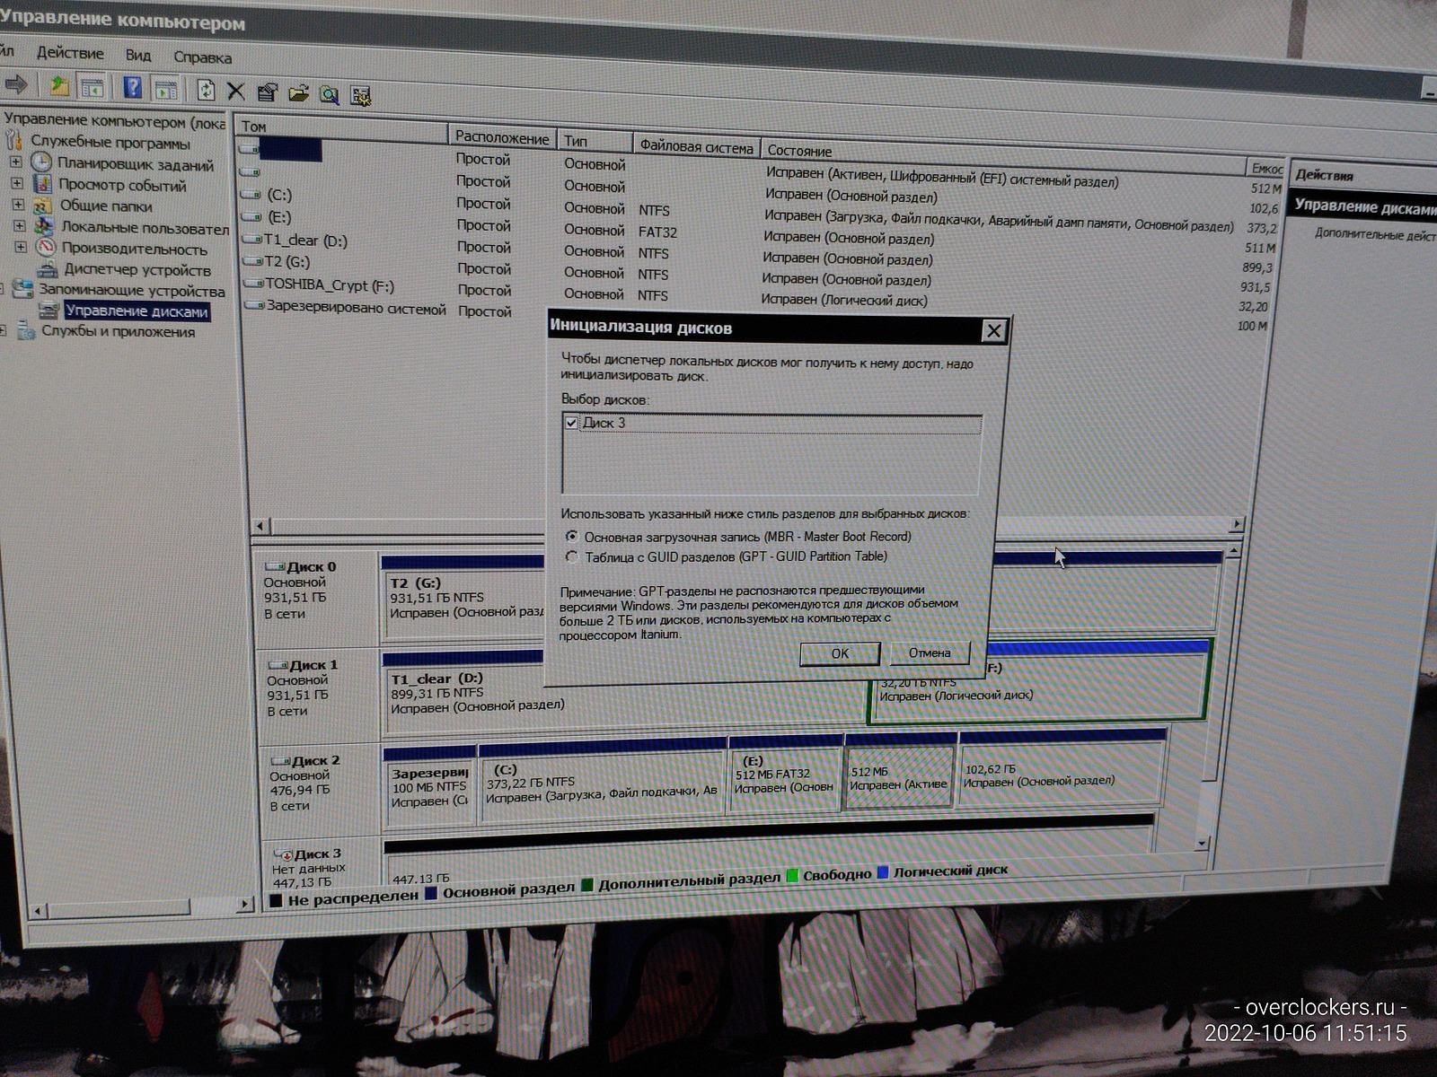Click the Состояние column header
This screenshot has width=1437, height=1077.
point(1003,156)
